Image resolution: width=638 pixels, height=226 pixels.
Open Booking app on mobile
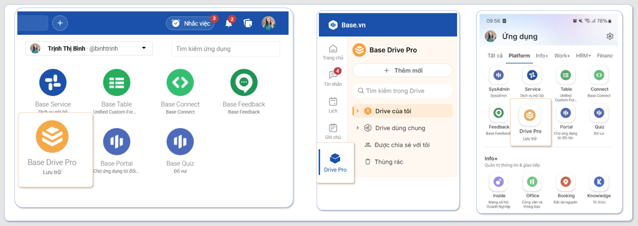tap(566, 182)
